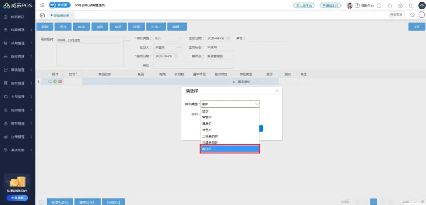
Task: Click the notification bell icon
Action: pos(390,6)
